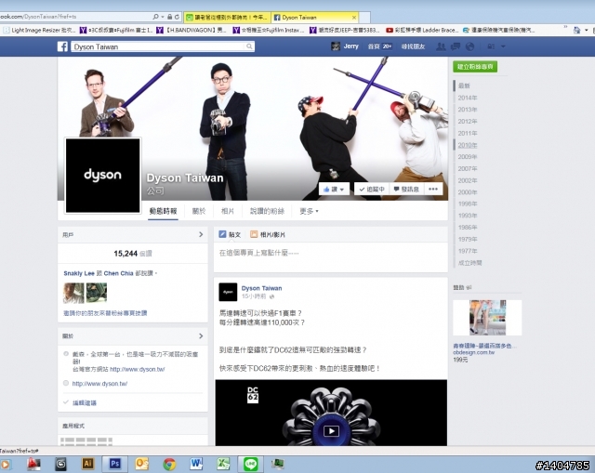
Task: Jump to 1993 on the timeline
Action: (x=467, y=216)
